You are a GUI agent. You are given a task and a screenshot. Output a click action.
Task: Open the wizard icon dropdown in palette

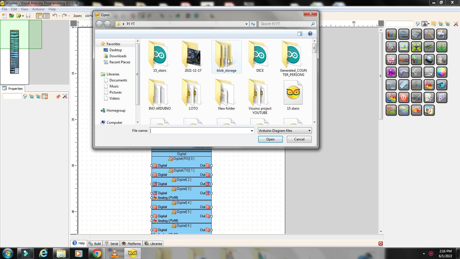click(429, 24)
